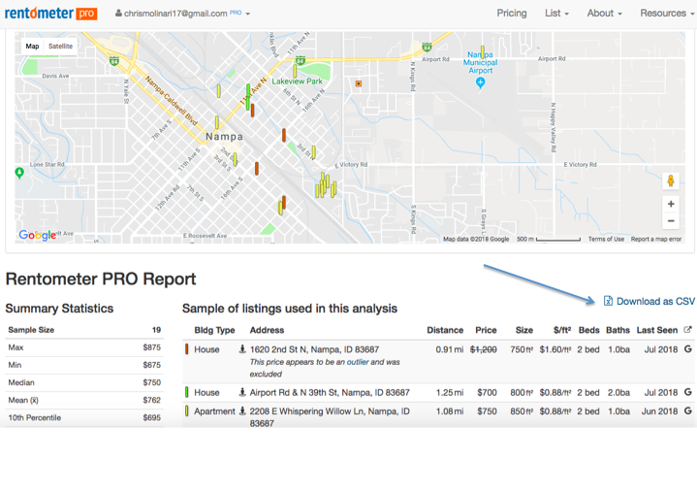Click the red marker beside 1620 2nd St house
Image resolution: width=697 pixels, height=493 pixels.
(x=187, y=349)
